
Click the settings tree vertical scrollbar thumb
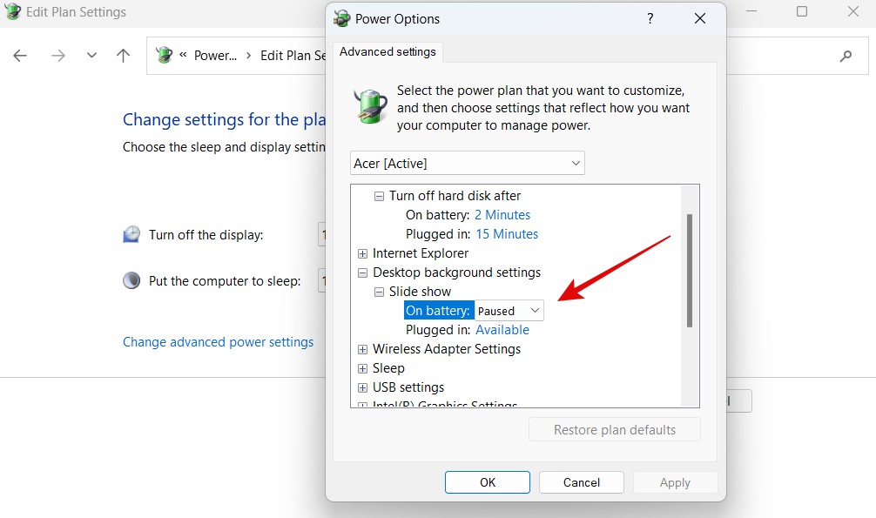[690, 271]
